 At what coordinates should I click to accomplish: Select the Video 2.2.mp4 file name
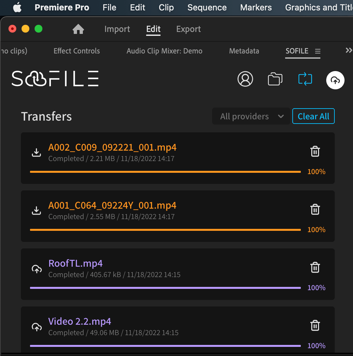tap(80, 321)
